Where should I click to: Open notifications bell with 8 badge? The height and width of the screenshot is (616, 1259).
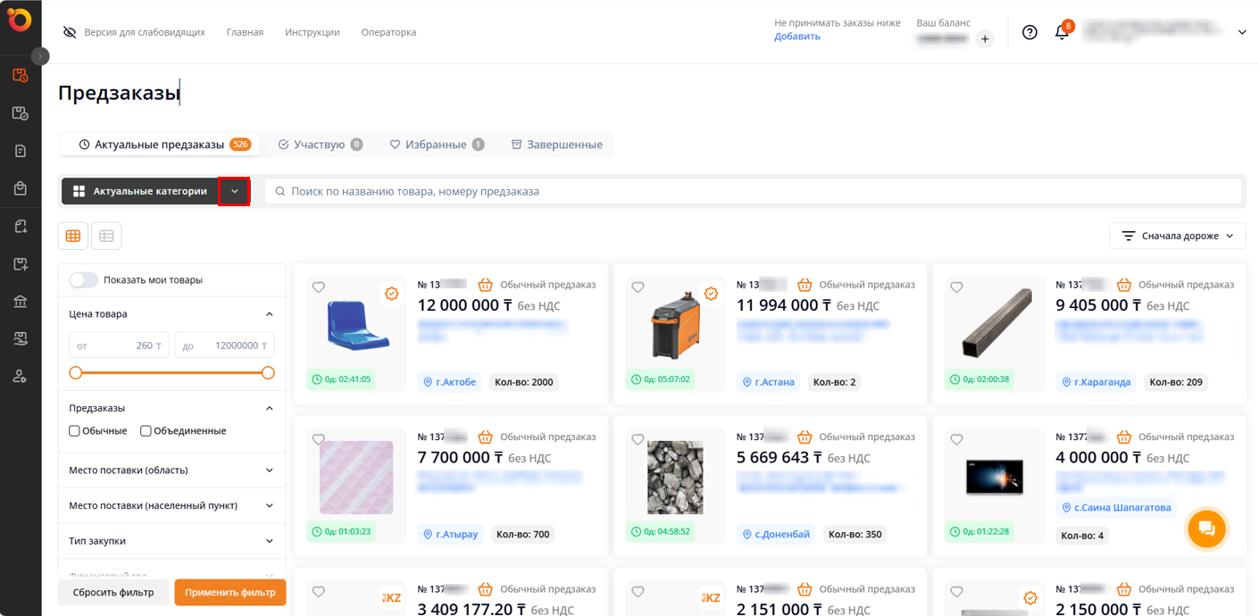click(1062, 32)
